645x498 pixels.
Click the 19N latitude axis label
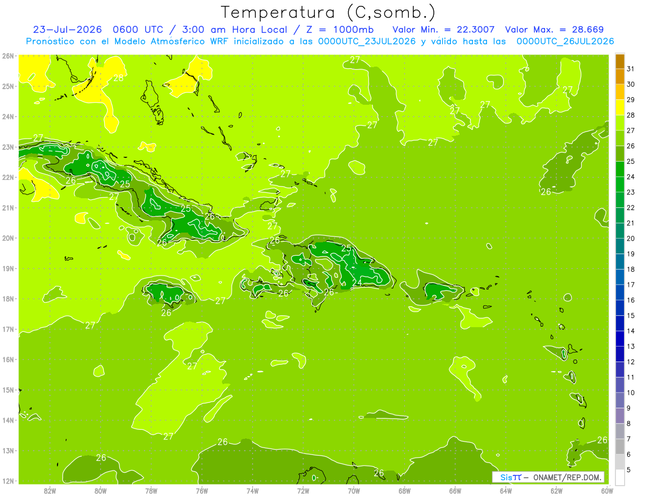click(x=8, y=268)
